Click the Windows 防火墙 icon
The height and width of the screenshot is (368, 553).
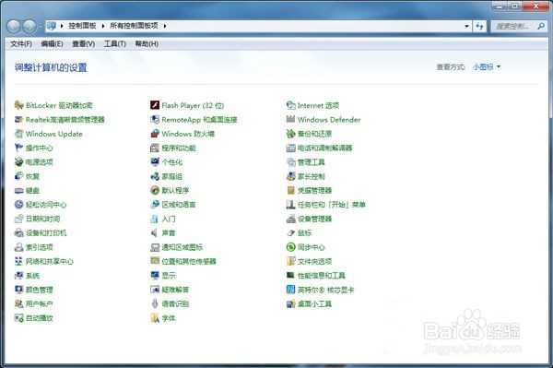tap(155, 134)
